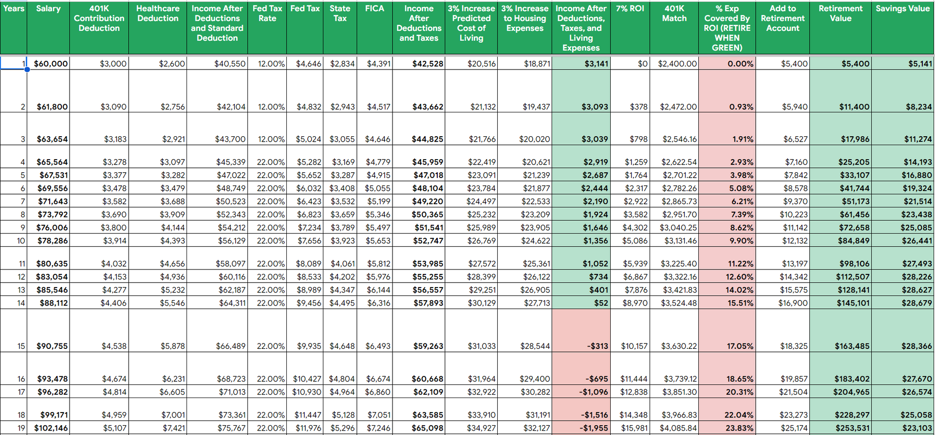This screenshot has height=435, width=935.
Task: Click the % Exp Covered By ROI header
Action: click(727, 27)
